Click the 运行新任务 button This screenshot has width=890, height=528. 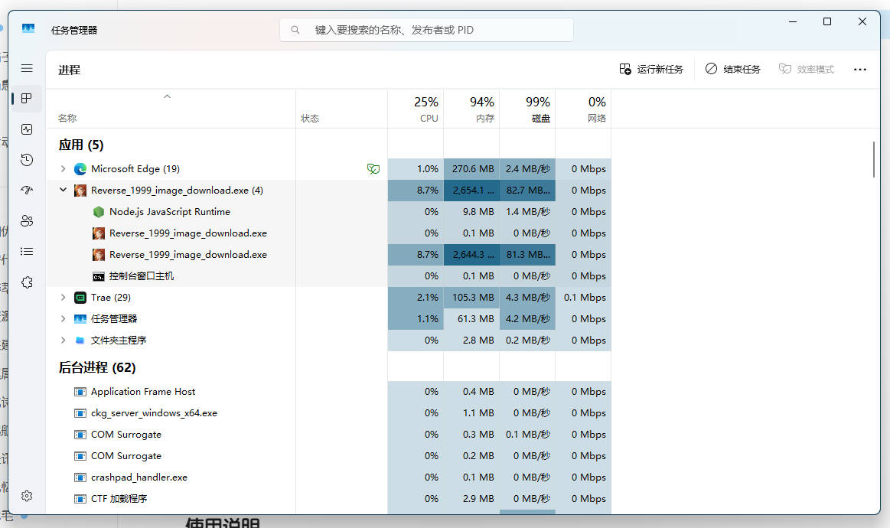pyautogui.click(x=651, y=70)
